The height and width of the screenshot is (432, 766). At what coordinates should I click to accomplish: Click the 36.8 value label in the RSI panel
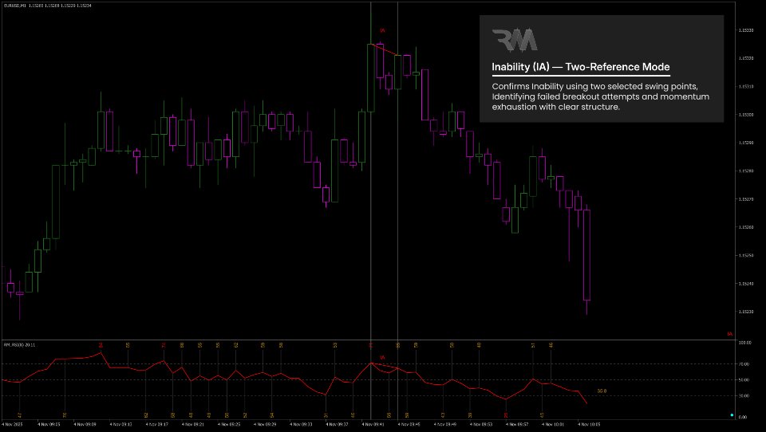tap(602, 391)
